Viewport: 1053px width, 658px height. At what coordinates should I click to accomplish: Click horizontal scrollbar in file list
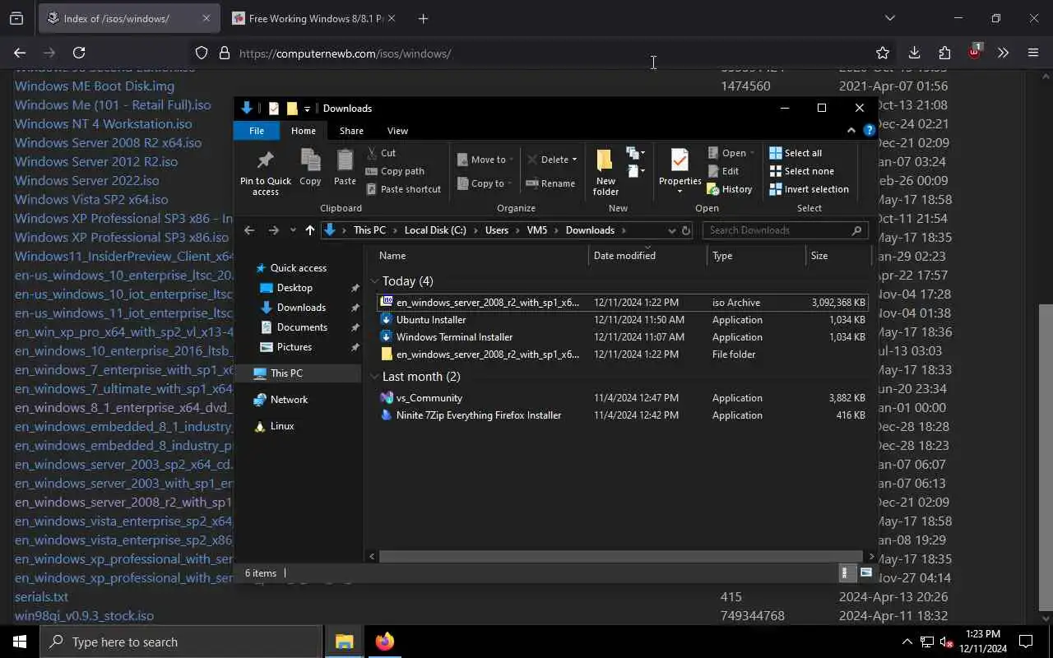pos(620,557)
